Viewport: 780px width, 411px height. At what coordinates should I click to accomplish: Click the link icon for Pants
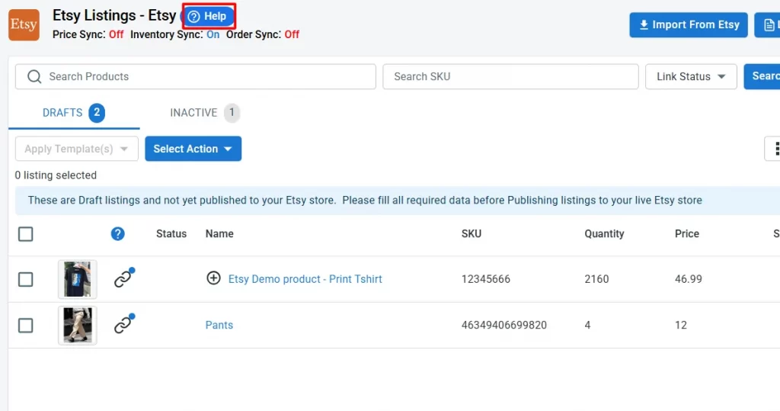coord(123,324)
